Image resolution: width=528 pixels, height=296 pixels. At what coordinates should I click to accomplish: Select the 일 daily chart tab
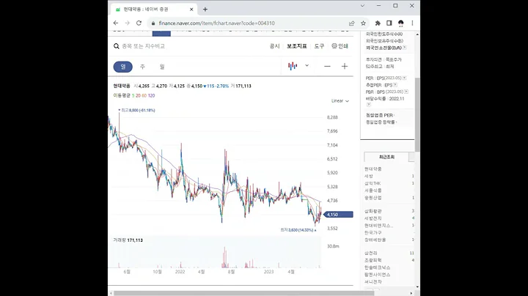point(123,67)
